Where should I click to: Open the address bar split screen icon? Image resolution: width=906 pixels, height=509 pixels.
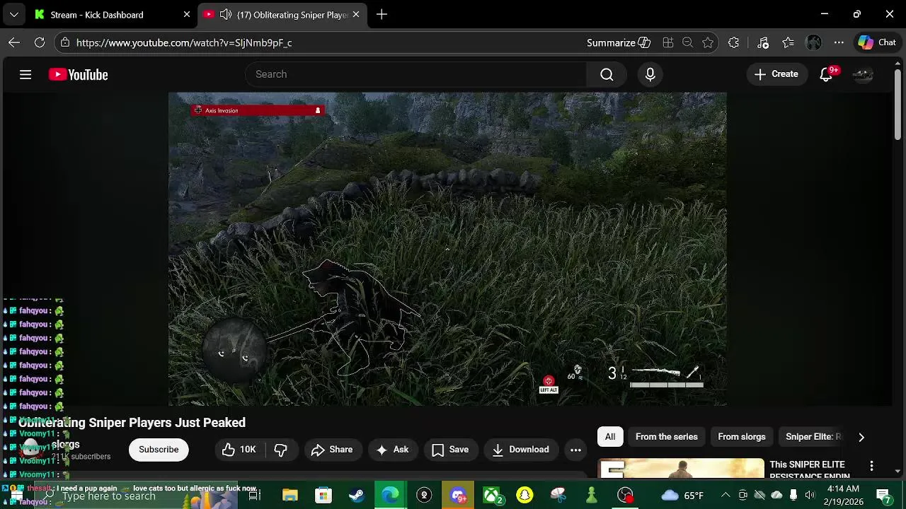[x=667, y=42]
